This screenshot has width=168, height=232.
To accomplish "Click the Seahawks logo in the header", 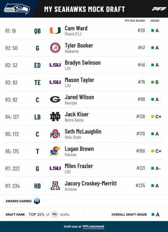I will (17, 9).
